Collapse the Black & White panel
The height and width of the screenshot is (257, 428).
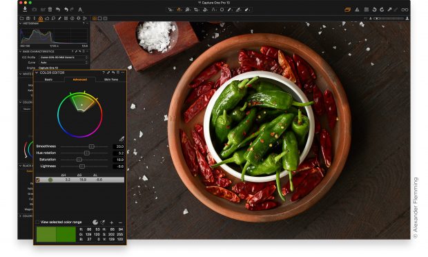(x=21, y=166)
